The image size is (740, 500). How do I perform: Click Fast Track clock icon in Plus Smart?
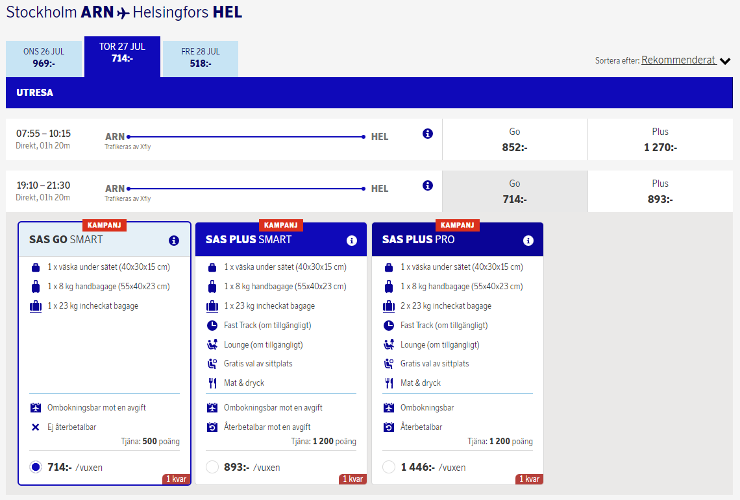click(x=212, y=326)
